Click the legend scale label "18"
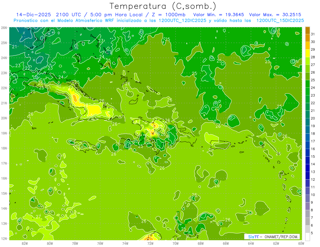 click(x=313, y=134)
